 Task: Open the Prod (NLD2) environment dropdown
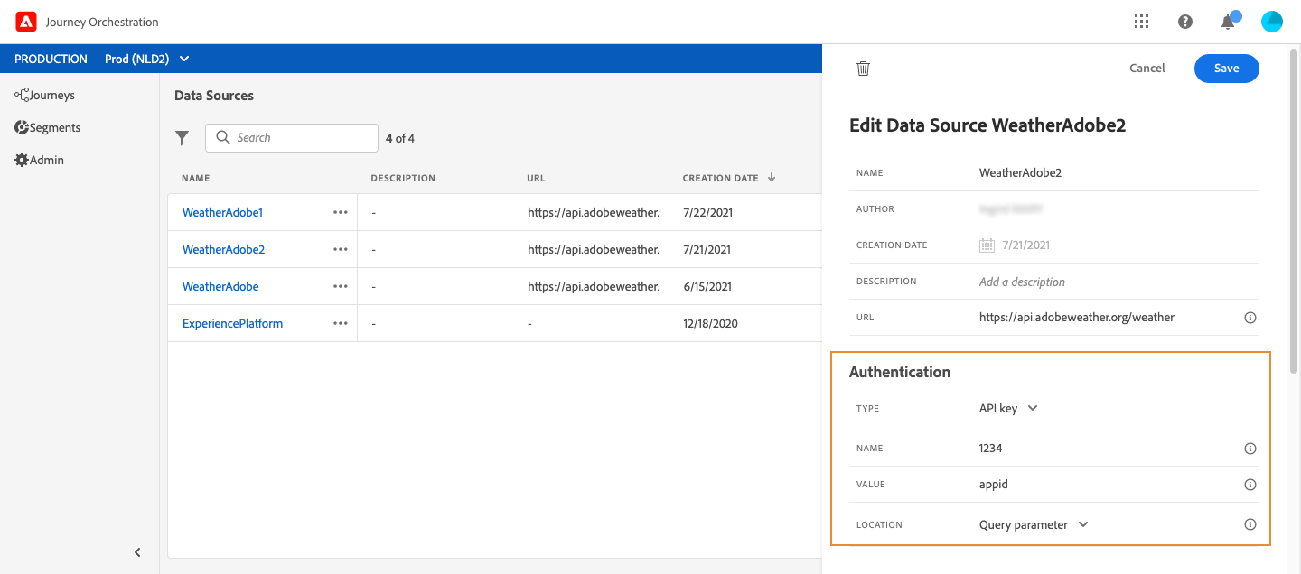[147, 59]
